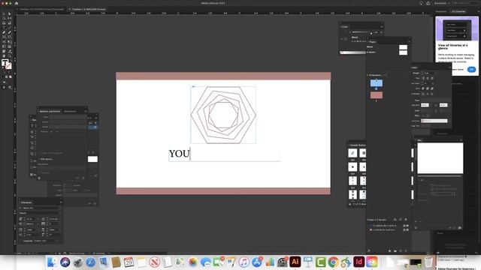Open the Character panel menu
This screenshot has height=270, width=481.
click(x=60, y=202)
